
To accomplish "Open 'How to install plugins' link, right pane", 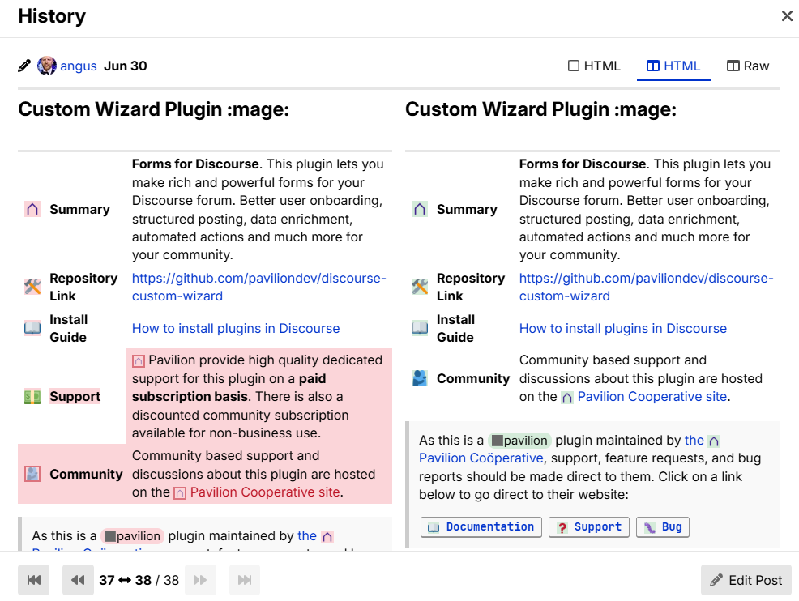I will (x=622, y=329).
